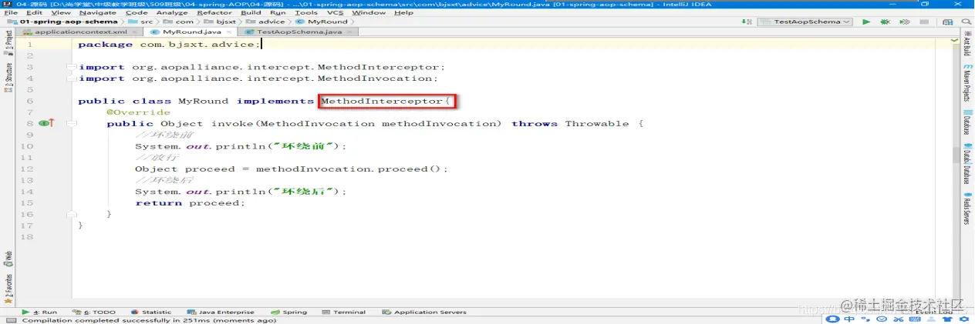Click @Override annotation on line 7

[138, 112]
